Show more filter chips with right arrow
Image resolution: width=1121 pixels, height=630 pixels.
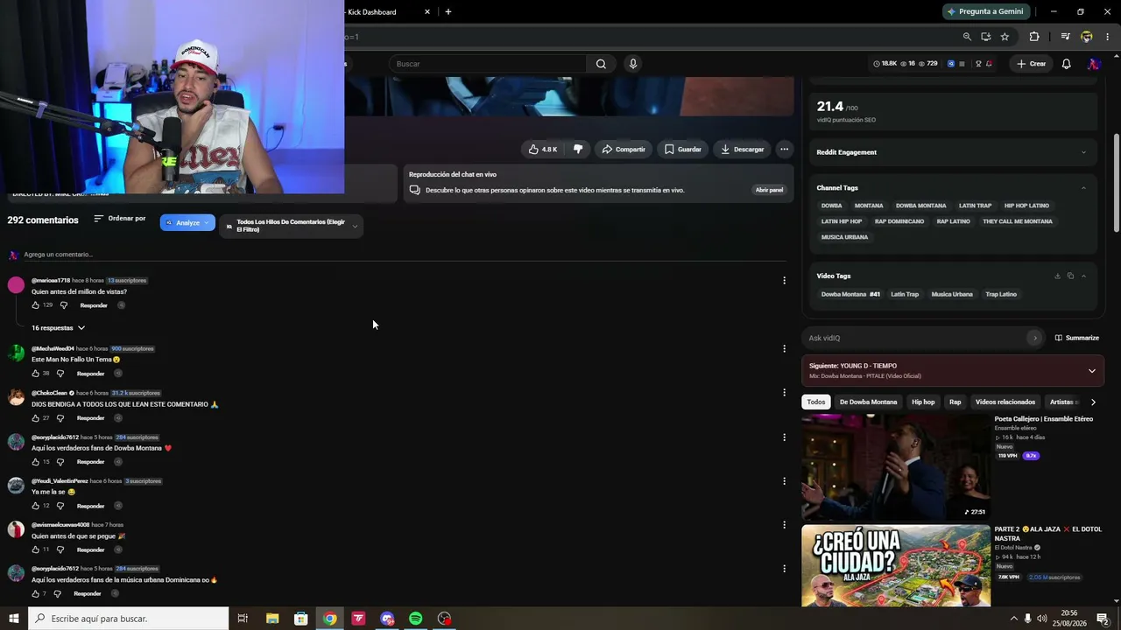(1093, 402)
